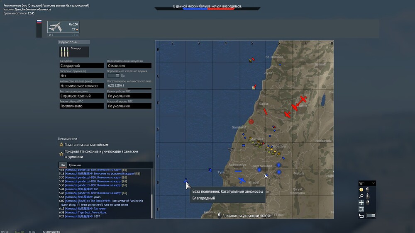Open the map sliders settings icon
The width and height of the screenshot is (415, 233).
pos(361,209)
